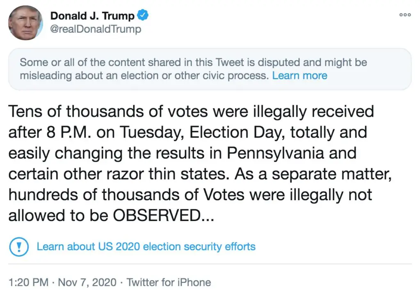
Task: Click the exclamation mark info icon
Action: tap(18, 247)
